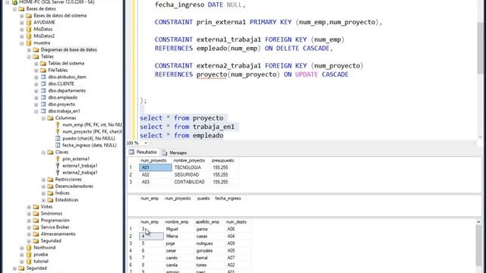Select the TECNOLOGIA cell
Image resolution: width=486 pixels, height=273 pixels.
[x=191, y=168]
